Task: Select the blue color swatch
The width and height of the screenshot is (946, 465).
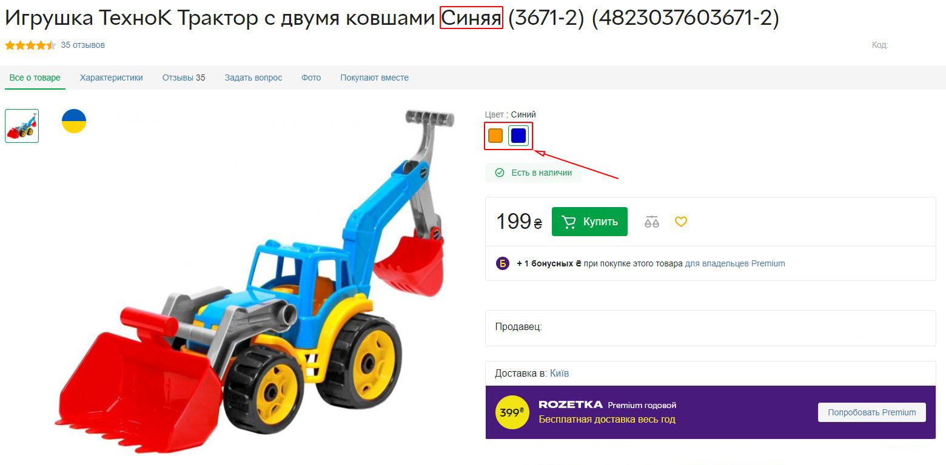Action: pos(518,136)
